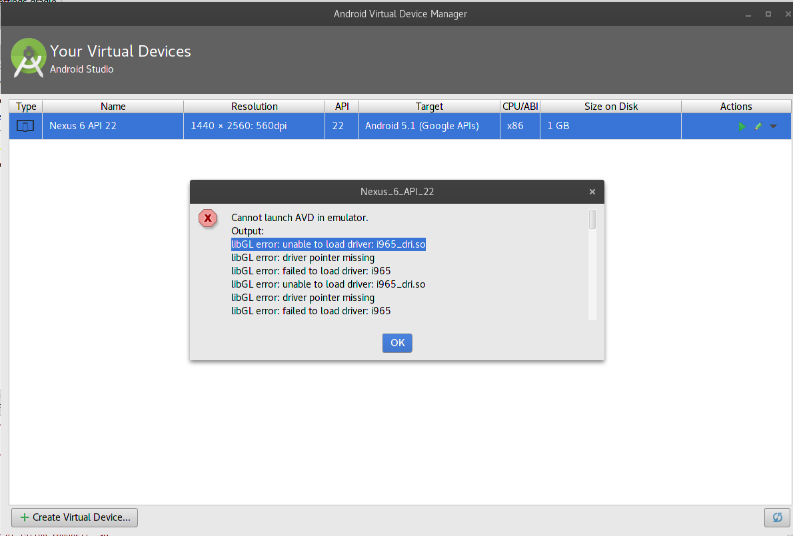Click the first 'driver pointer missing' line
793x536 pixels.
point(303,258)
